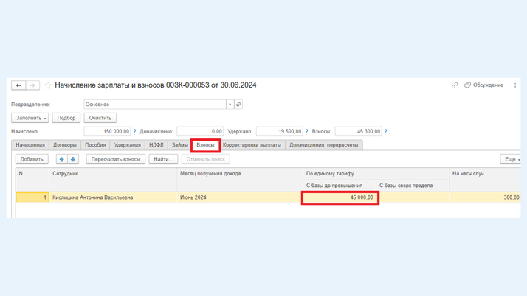Click the Пересчитать взносы button
The image size is (527, 296).
116,159
